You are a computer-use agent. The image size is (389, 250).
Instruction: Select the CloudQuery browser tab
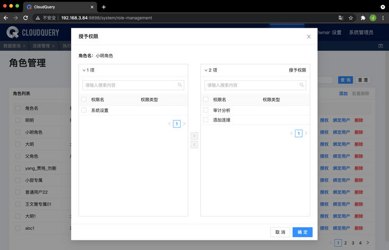[x=60, y=7]
